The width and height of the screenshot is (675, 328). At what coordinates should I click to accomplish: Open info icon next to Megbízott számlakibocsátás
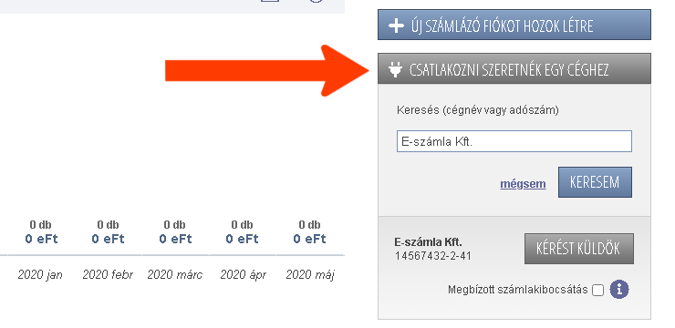pyautogui.click(x=619, y=290)
